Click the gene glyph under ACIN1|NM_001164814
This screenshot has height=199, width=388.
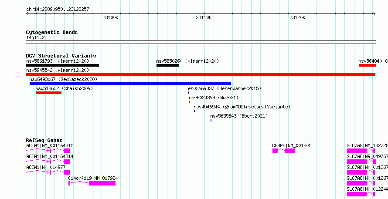(x=48, y=162)
